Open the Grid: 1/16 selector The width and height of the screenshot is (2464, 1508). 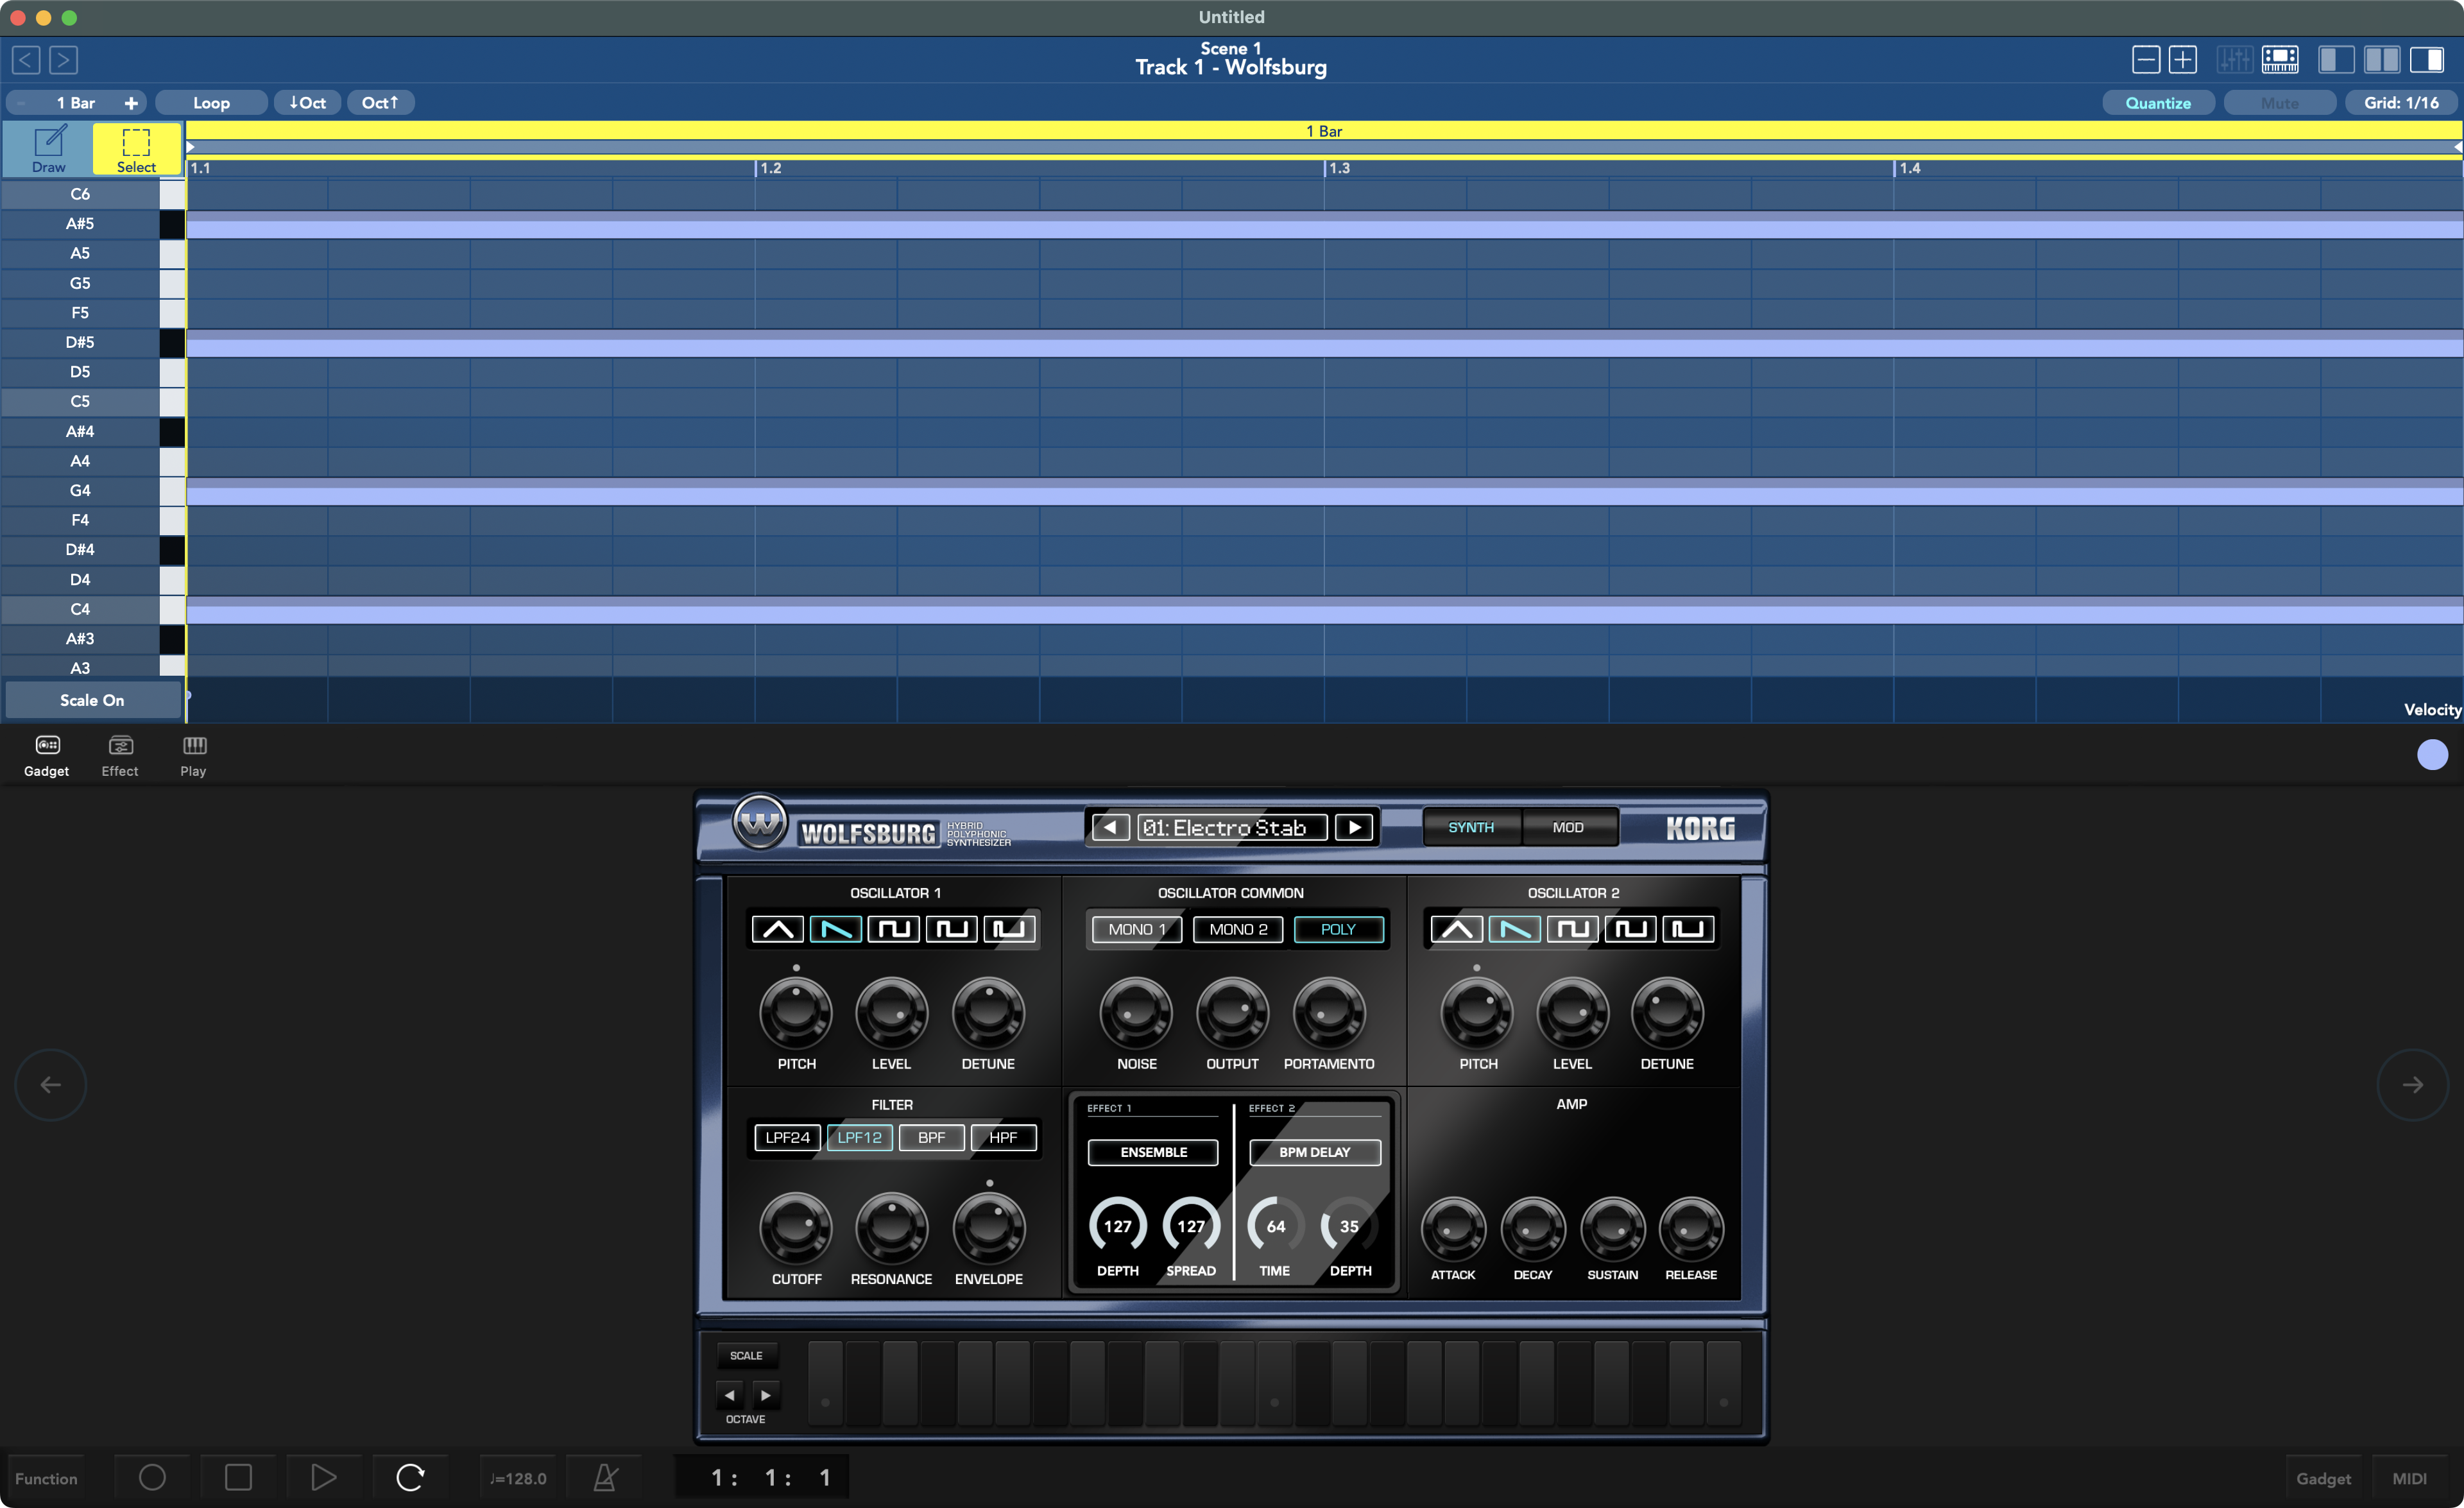click(x=2401, y=103)
